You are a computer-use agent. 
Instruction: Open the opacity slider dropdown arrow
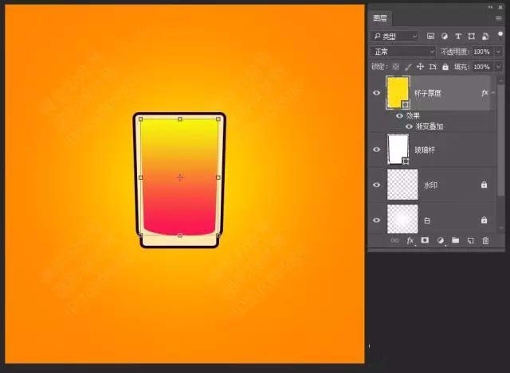(x=498, y=52)
